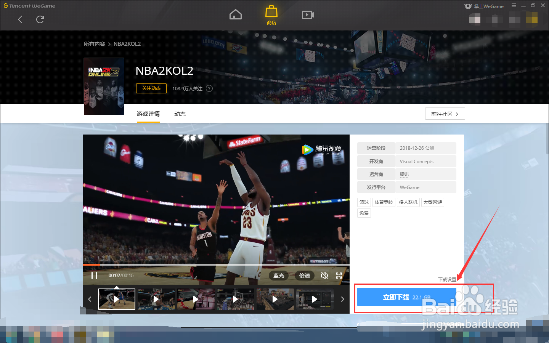Click the 2018-12-26 公测 stage value
Screen dimensions: 549x343
[417, 148]
